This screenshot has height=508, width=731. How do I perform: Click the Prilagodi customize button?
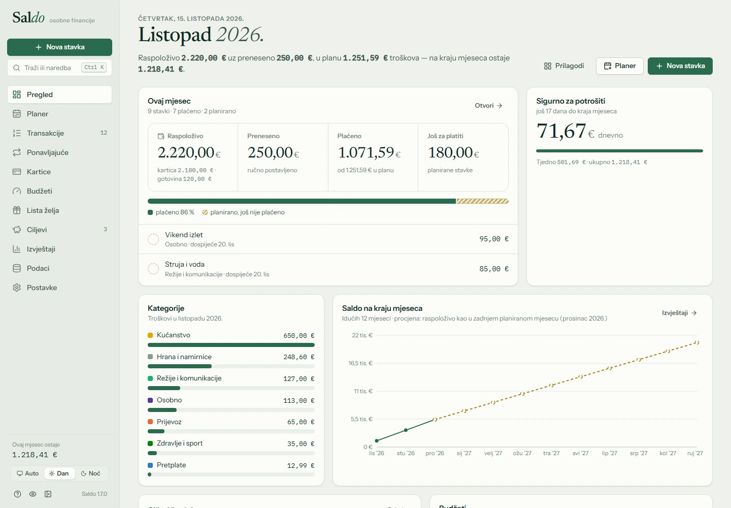click(564, 66)
